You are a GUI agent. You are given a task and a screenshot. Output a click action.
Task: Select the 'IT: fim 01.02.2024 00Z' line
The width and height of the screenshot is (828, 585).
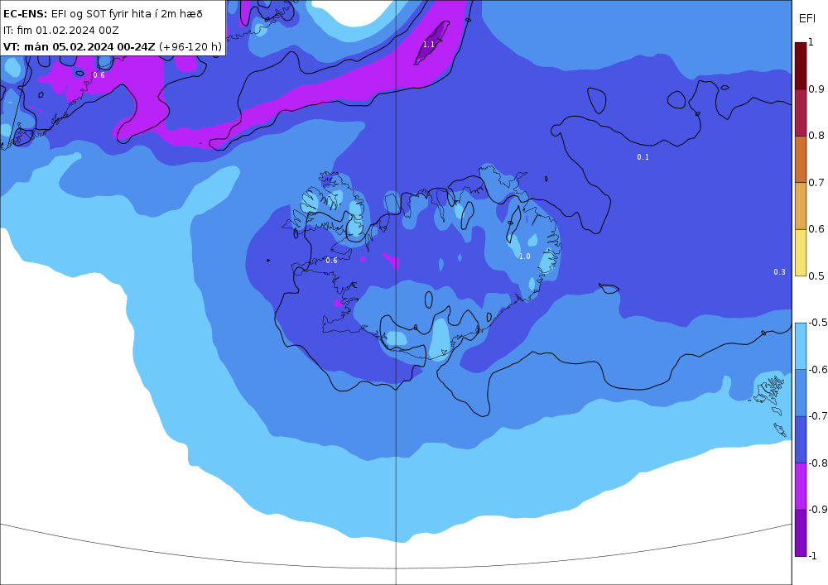(x=61, y=30)
